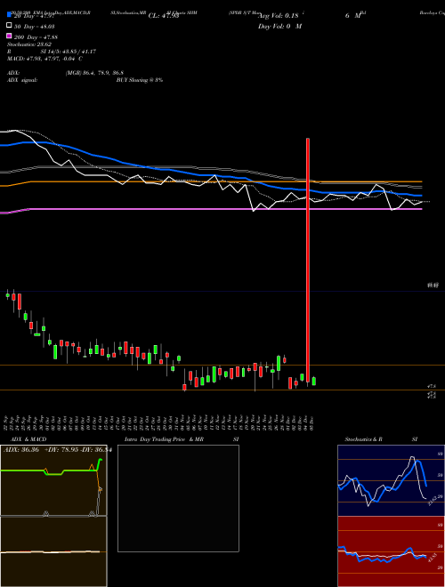Click the 'BUY Slowing @ 5%' signal text
The image size is (445, 587).
coord(140,80)
